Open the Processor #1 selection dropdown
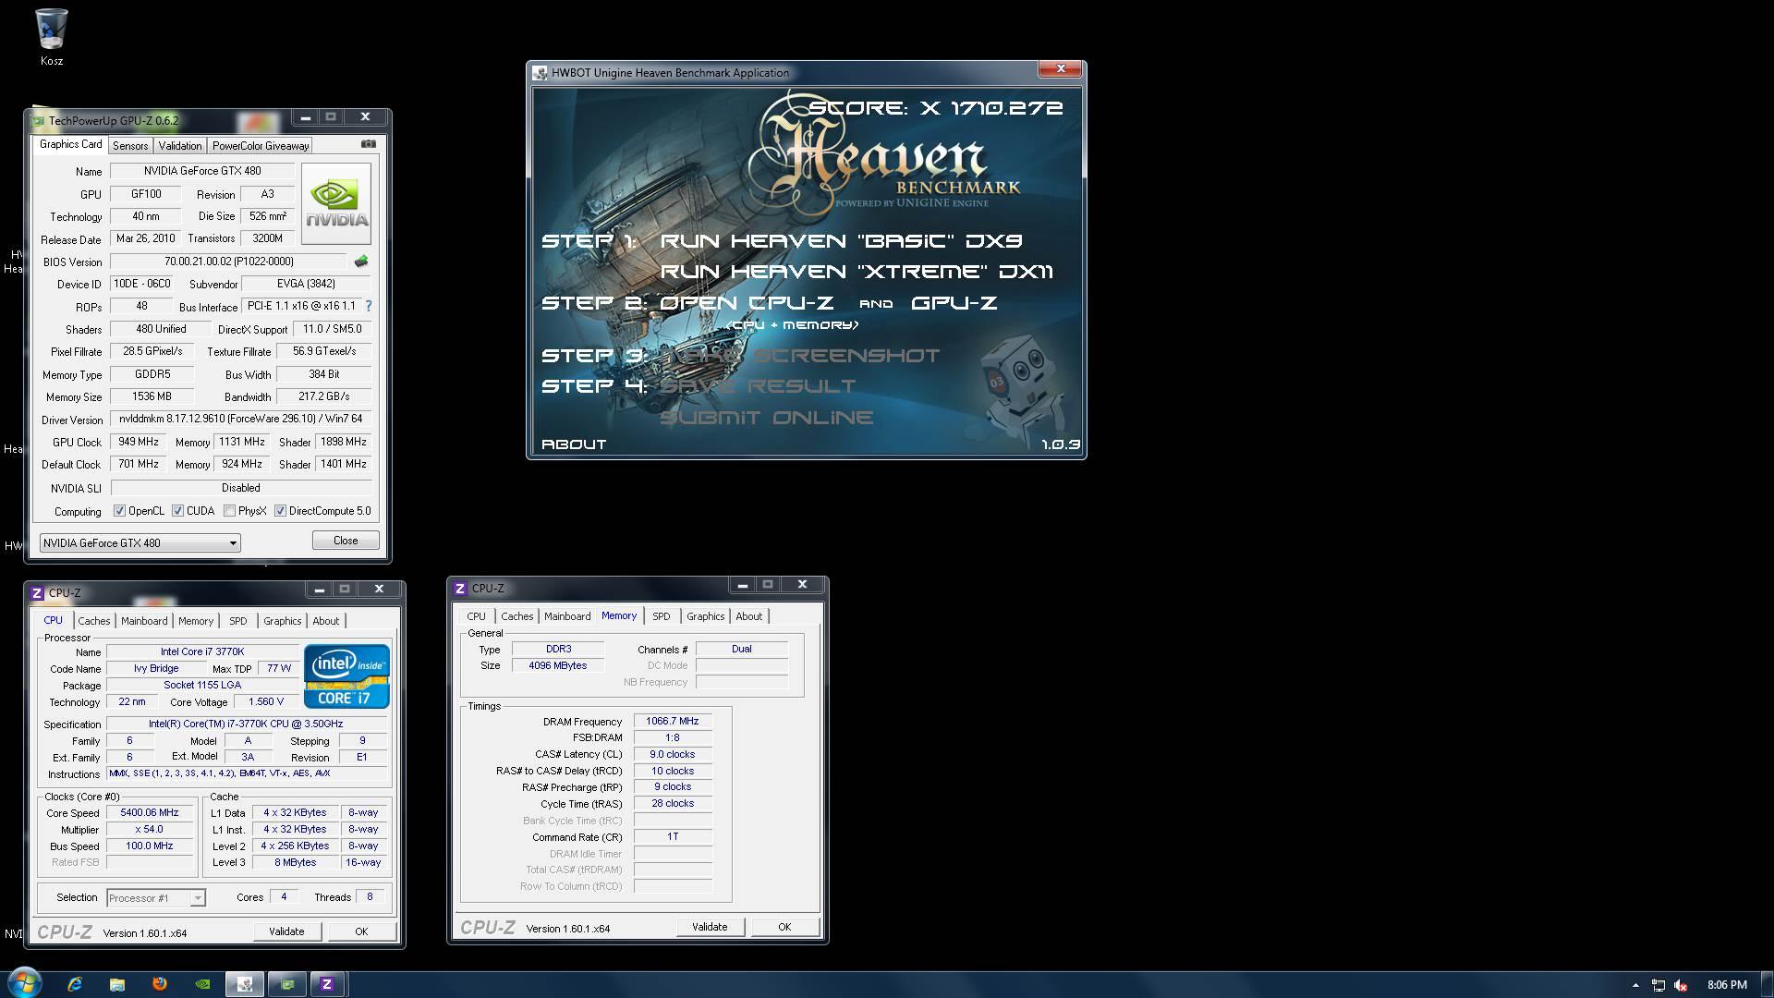 click(155, 898)
